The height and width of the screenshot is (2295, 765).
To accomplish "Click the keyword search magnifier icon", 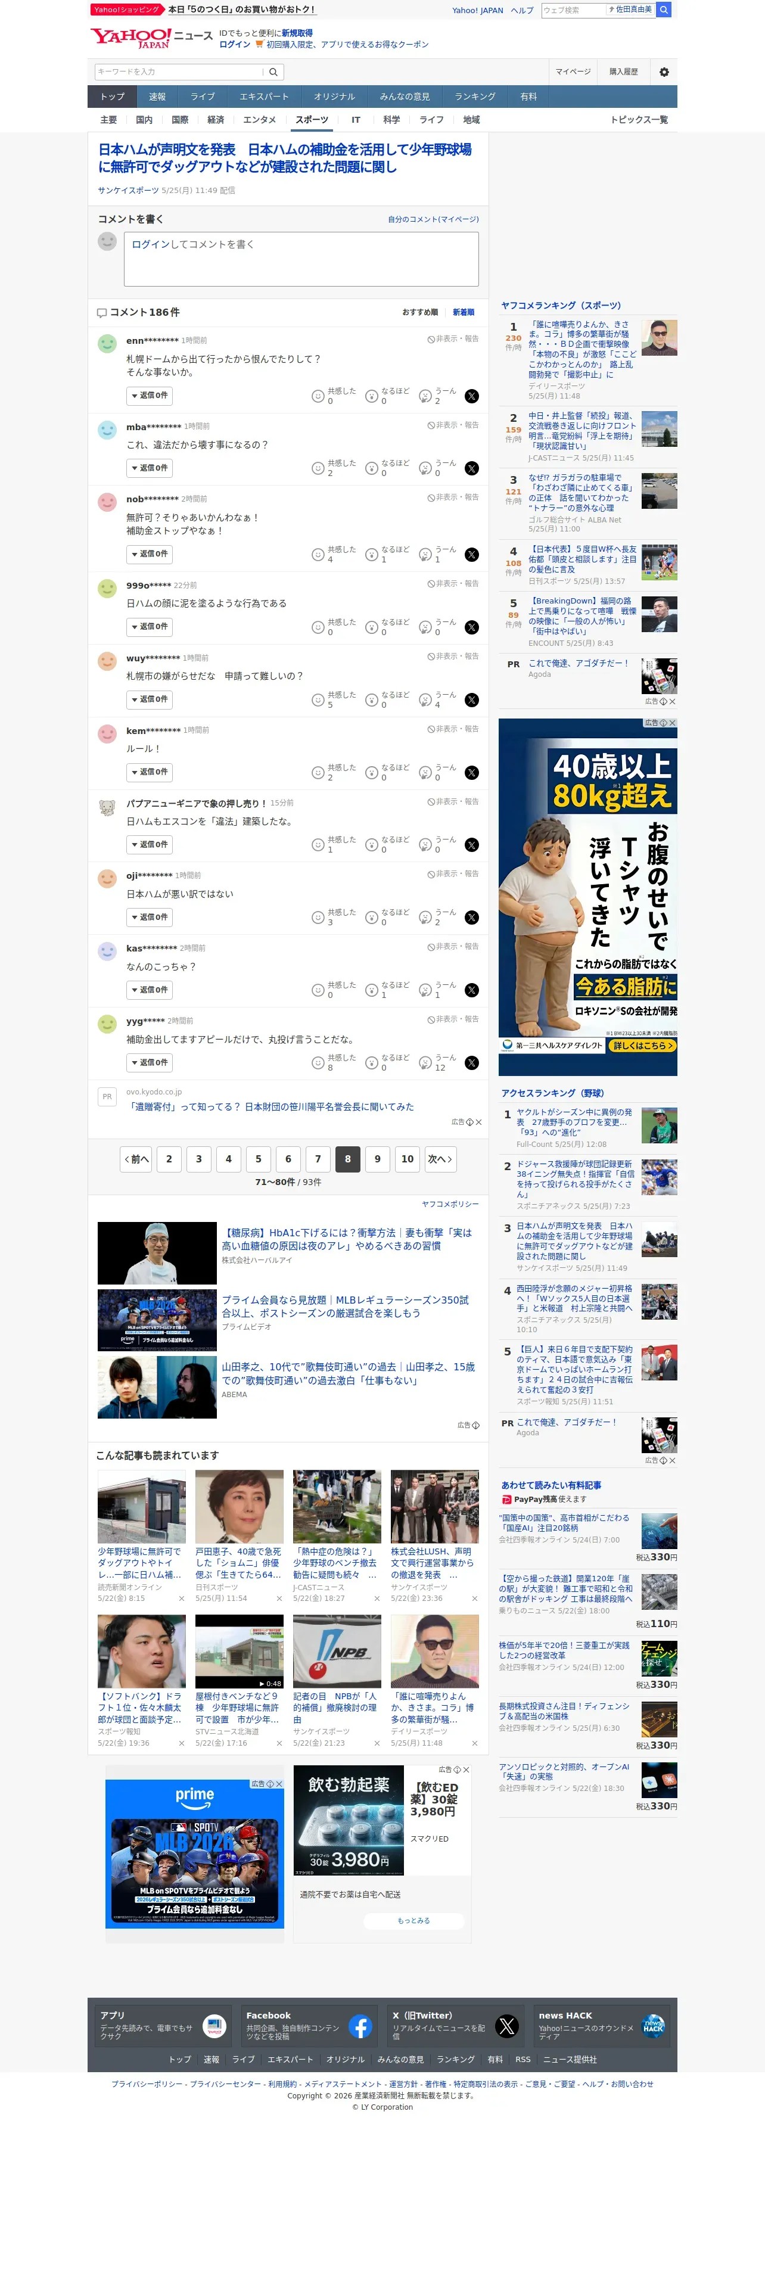I will [x=273, y=72].
